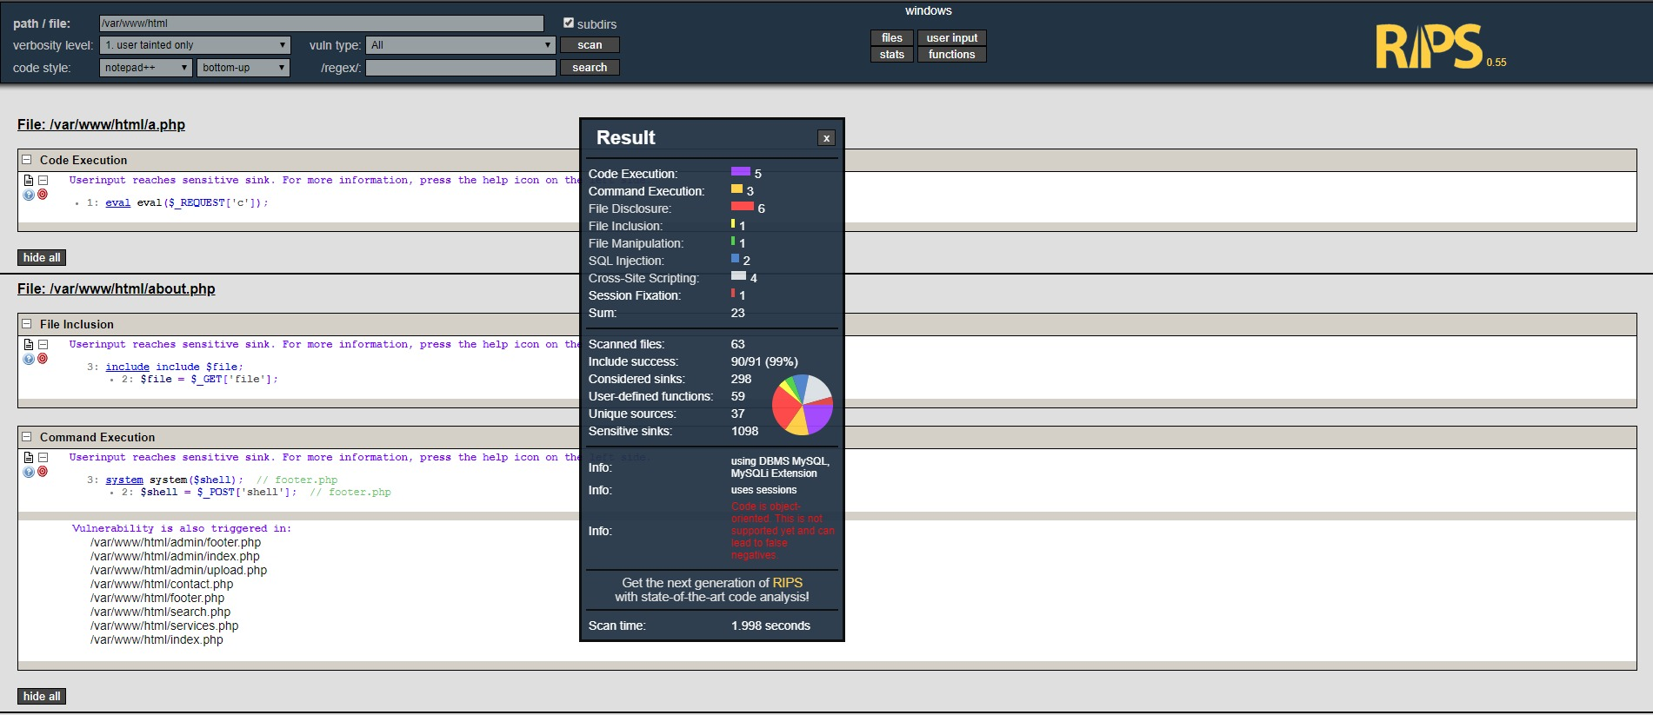Screen dimensions: 1653x715
Task: Click /var/www/html/admin/index.php in triggered list
Action: click(175, 556)
